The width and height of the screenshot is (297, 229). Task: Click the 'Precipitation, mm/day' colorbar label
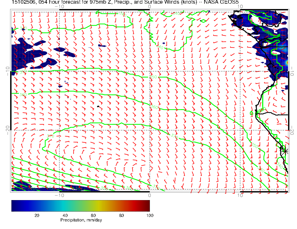click(81, 220)
